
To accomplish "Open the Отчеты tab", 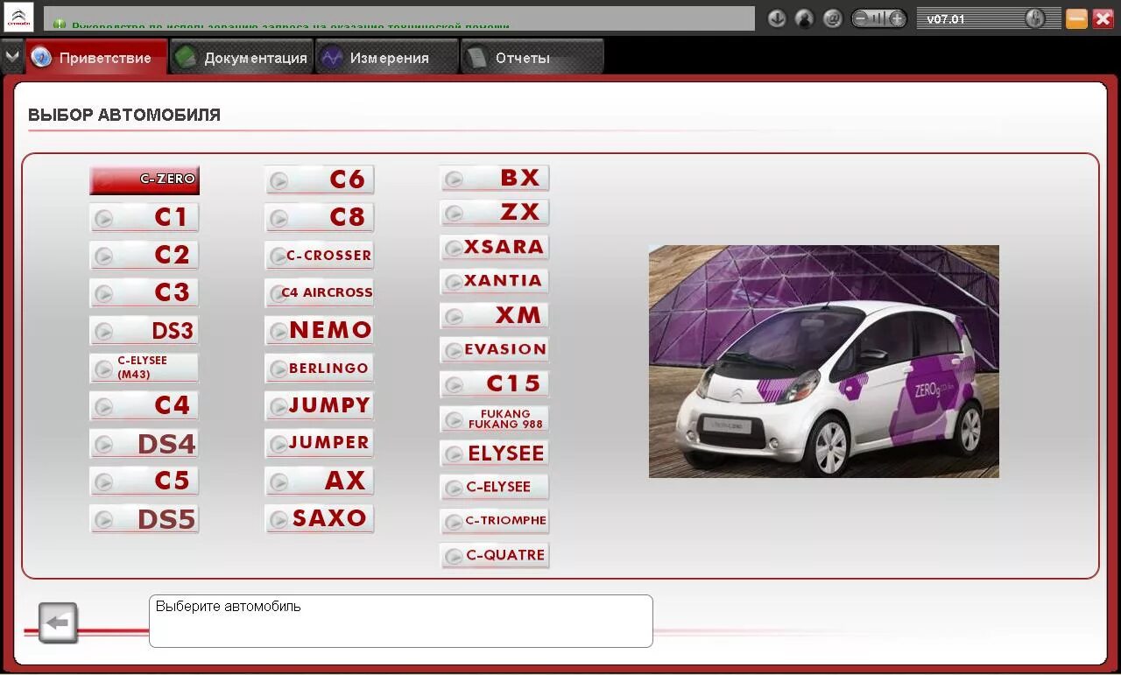I will pyautogui.click(x=532, y=58).
